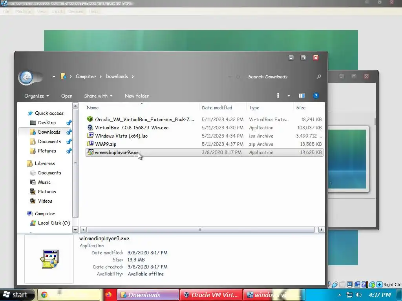Viewport: 402px width, 301px height.
Task: Select the WMP9.zip file icon
Action: coord(90,143)
